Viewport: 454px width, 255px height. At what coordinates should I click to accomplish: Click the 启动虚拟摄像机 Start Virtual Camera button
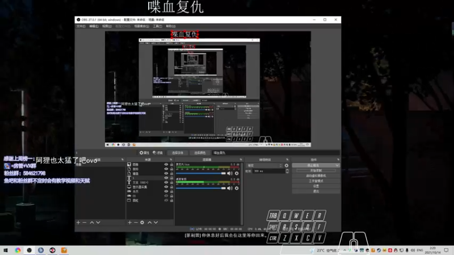pyautogui.click(x=316, y=176)
